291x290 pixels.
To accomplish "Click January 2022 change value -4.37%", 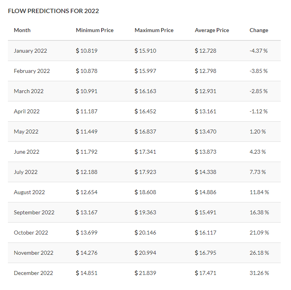I will coord(259,51).
